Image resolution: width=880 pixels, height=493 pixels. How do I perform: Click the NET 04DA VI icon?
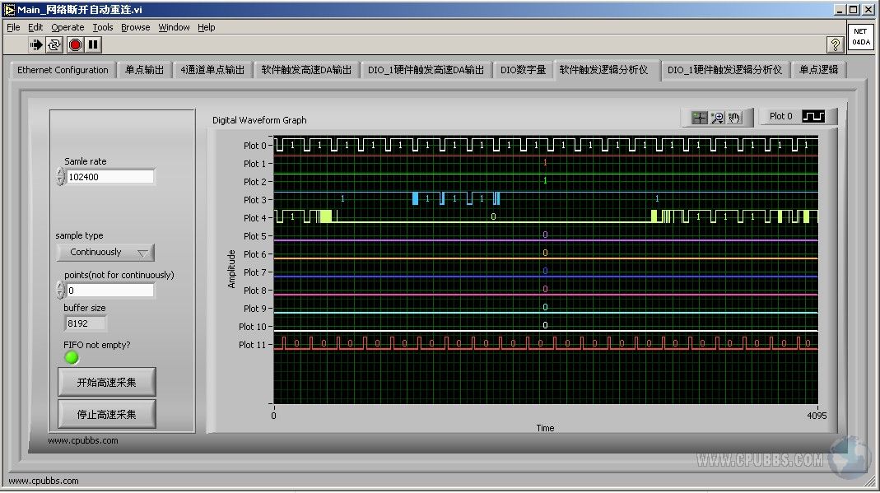[859, 37]
